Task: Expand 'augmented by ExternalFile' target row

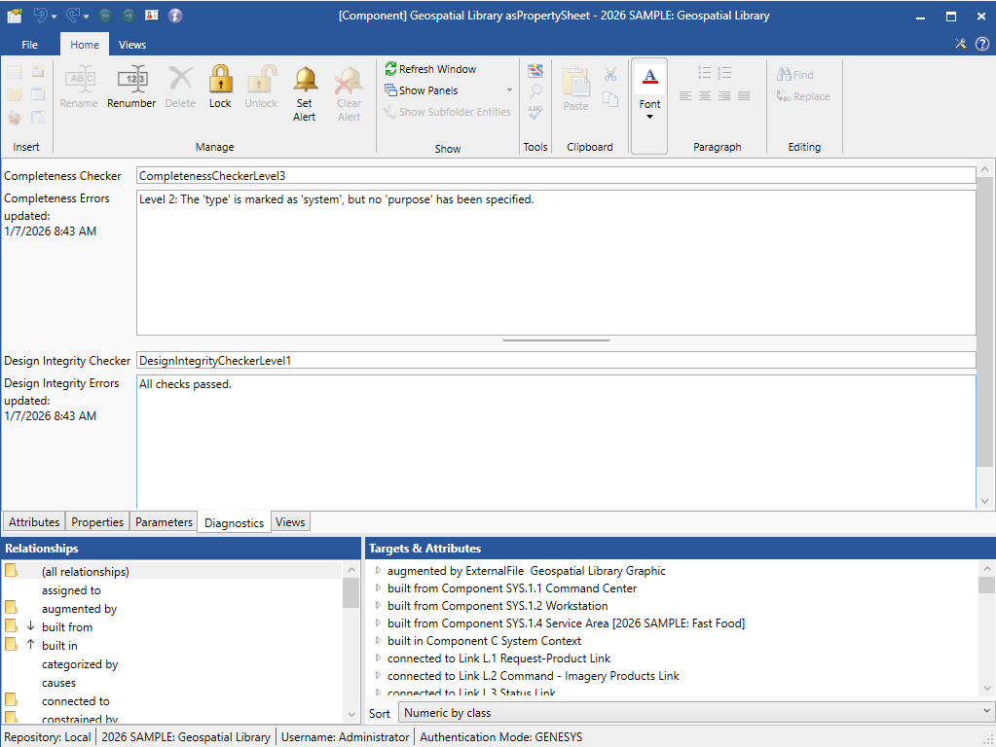Action: (379, 571)
